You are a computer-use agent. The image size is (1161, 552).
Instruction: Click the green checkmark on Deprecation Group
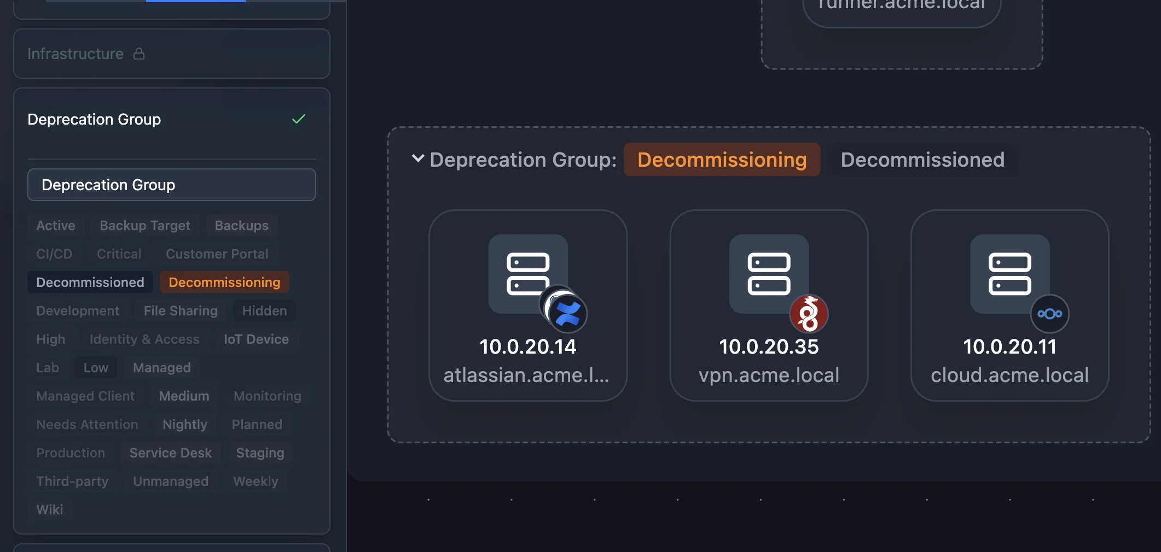(299, 119)
